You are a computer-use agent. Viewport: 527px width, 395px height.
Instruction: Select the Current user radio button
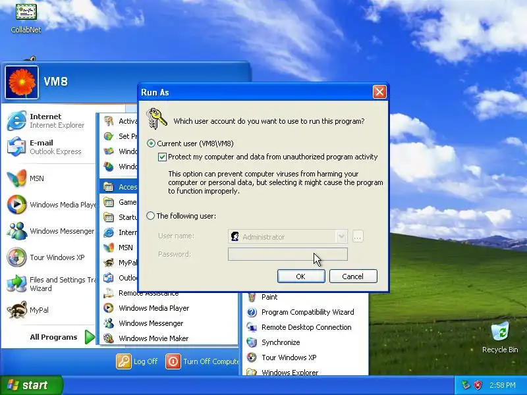pyautogui.click(x=151, y=144)
